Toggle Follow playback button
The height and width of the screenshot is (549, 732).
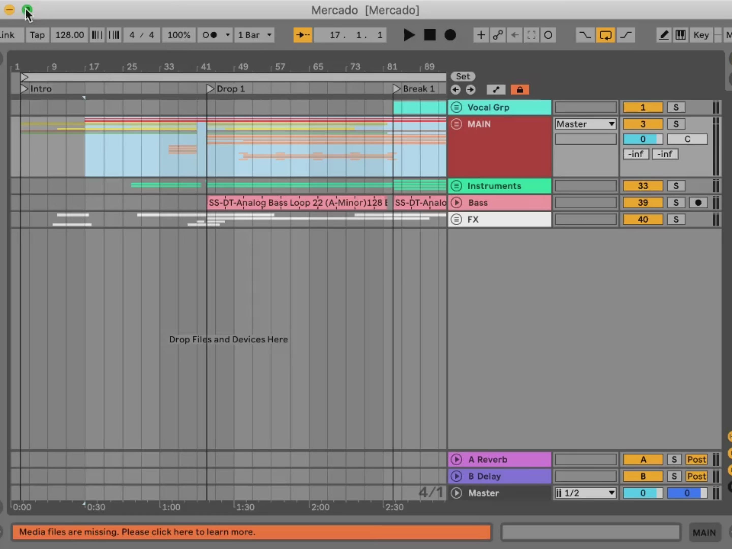pyautogui.click(x=302, y=35)
